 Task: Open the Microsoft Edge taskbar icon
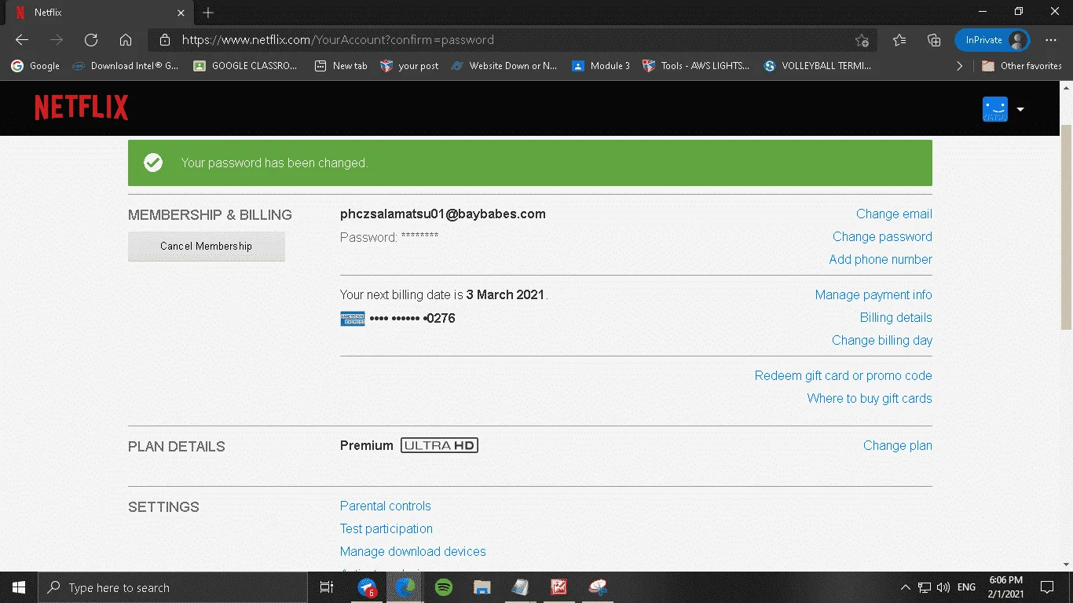(x=405, y=587)
